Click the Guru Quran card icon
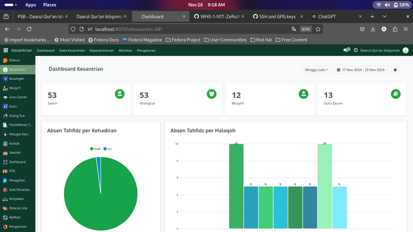The width and height of the screenshot is (413, 232). click(396, 94)
